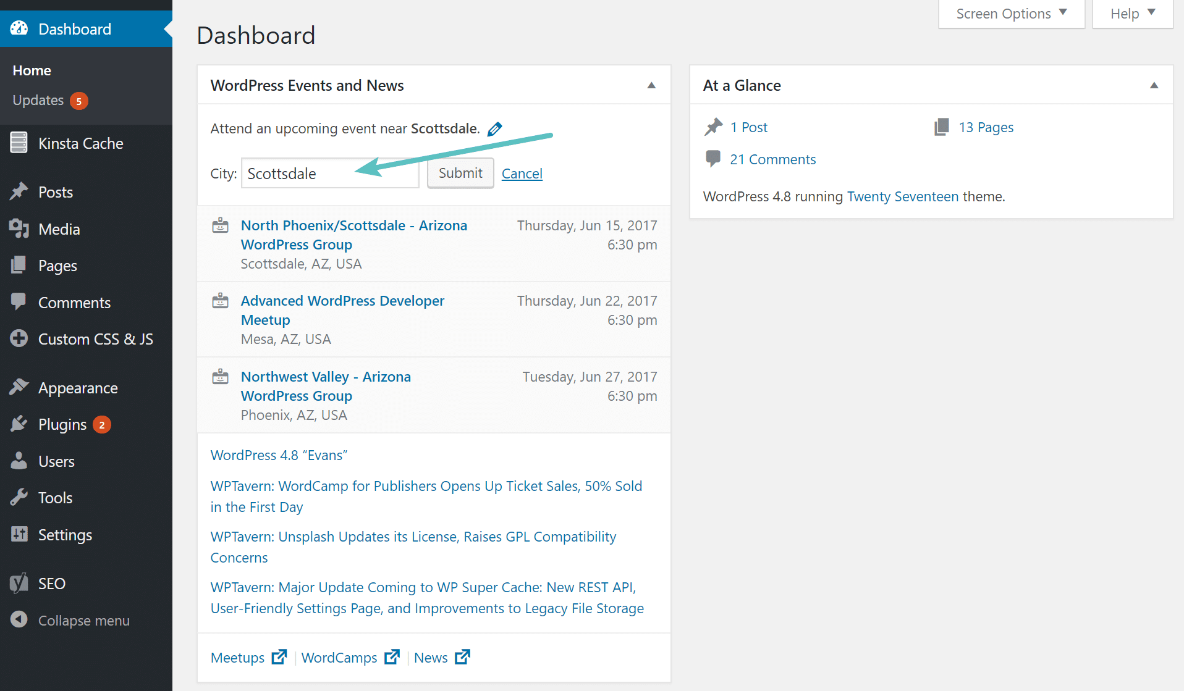
Task: Click the Settings sliders icon
Action: [19, 534]
